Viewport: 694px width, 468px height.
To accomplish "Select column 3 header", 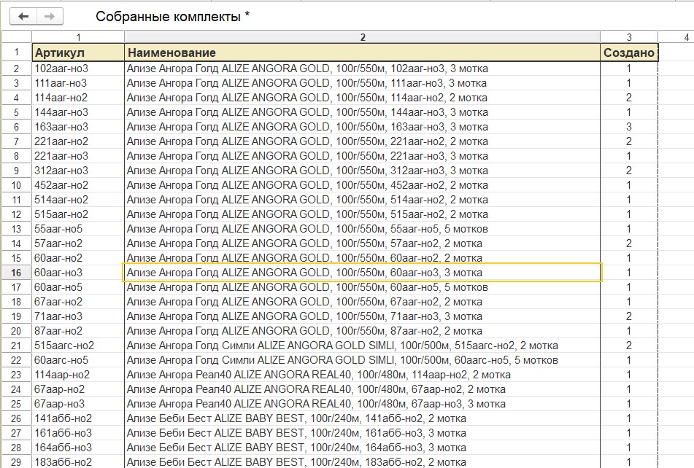I will [629, 37].
